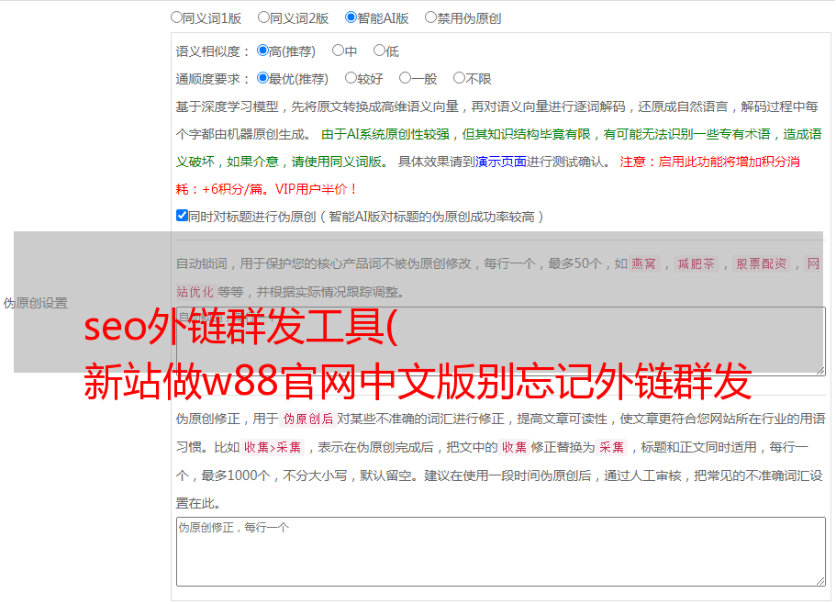Screen dimensions: 836x604
Task: Select 不限 for 通顺度要求
Action: pos(459,78)
